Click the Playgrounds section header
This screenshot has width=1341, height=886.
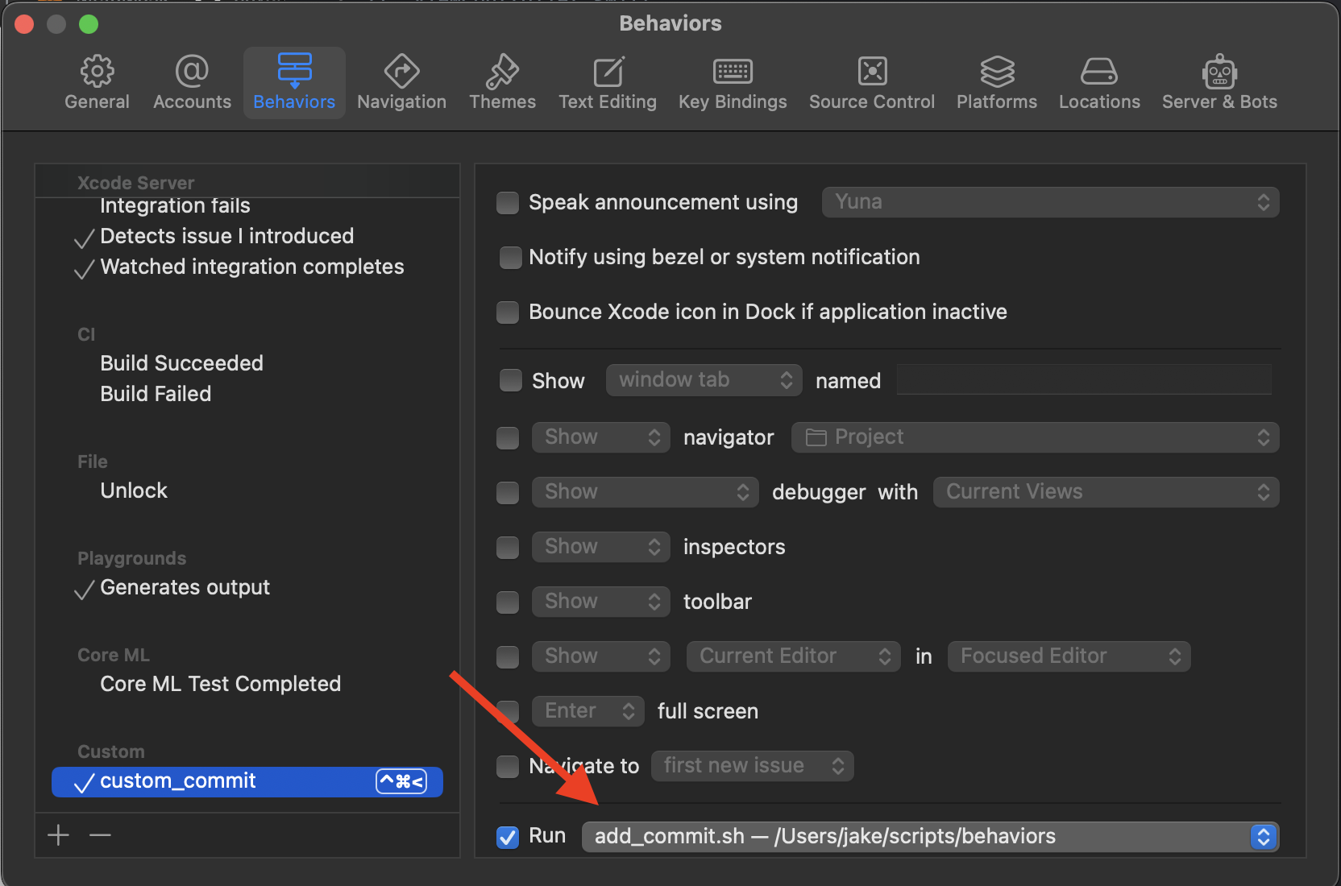[x=131, y=558]
